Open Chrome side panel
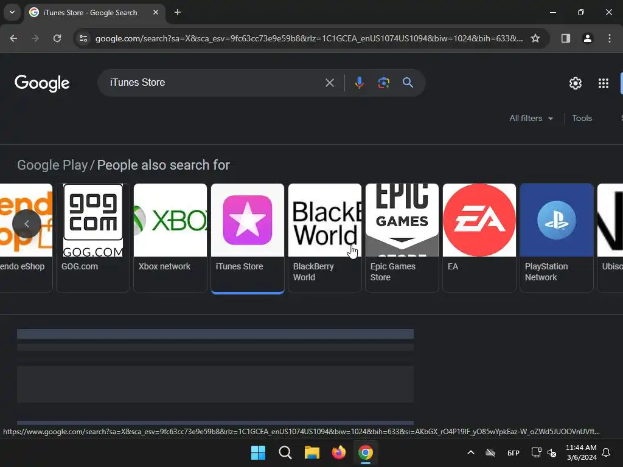 (565, 38)
